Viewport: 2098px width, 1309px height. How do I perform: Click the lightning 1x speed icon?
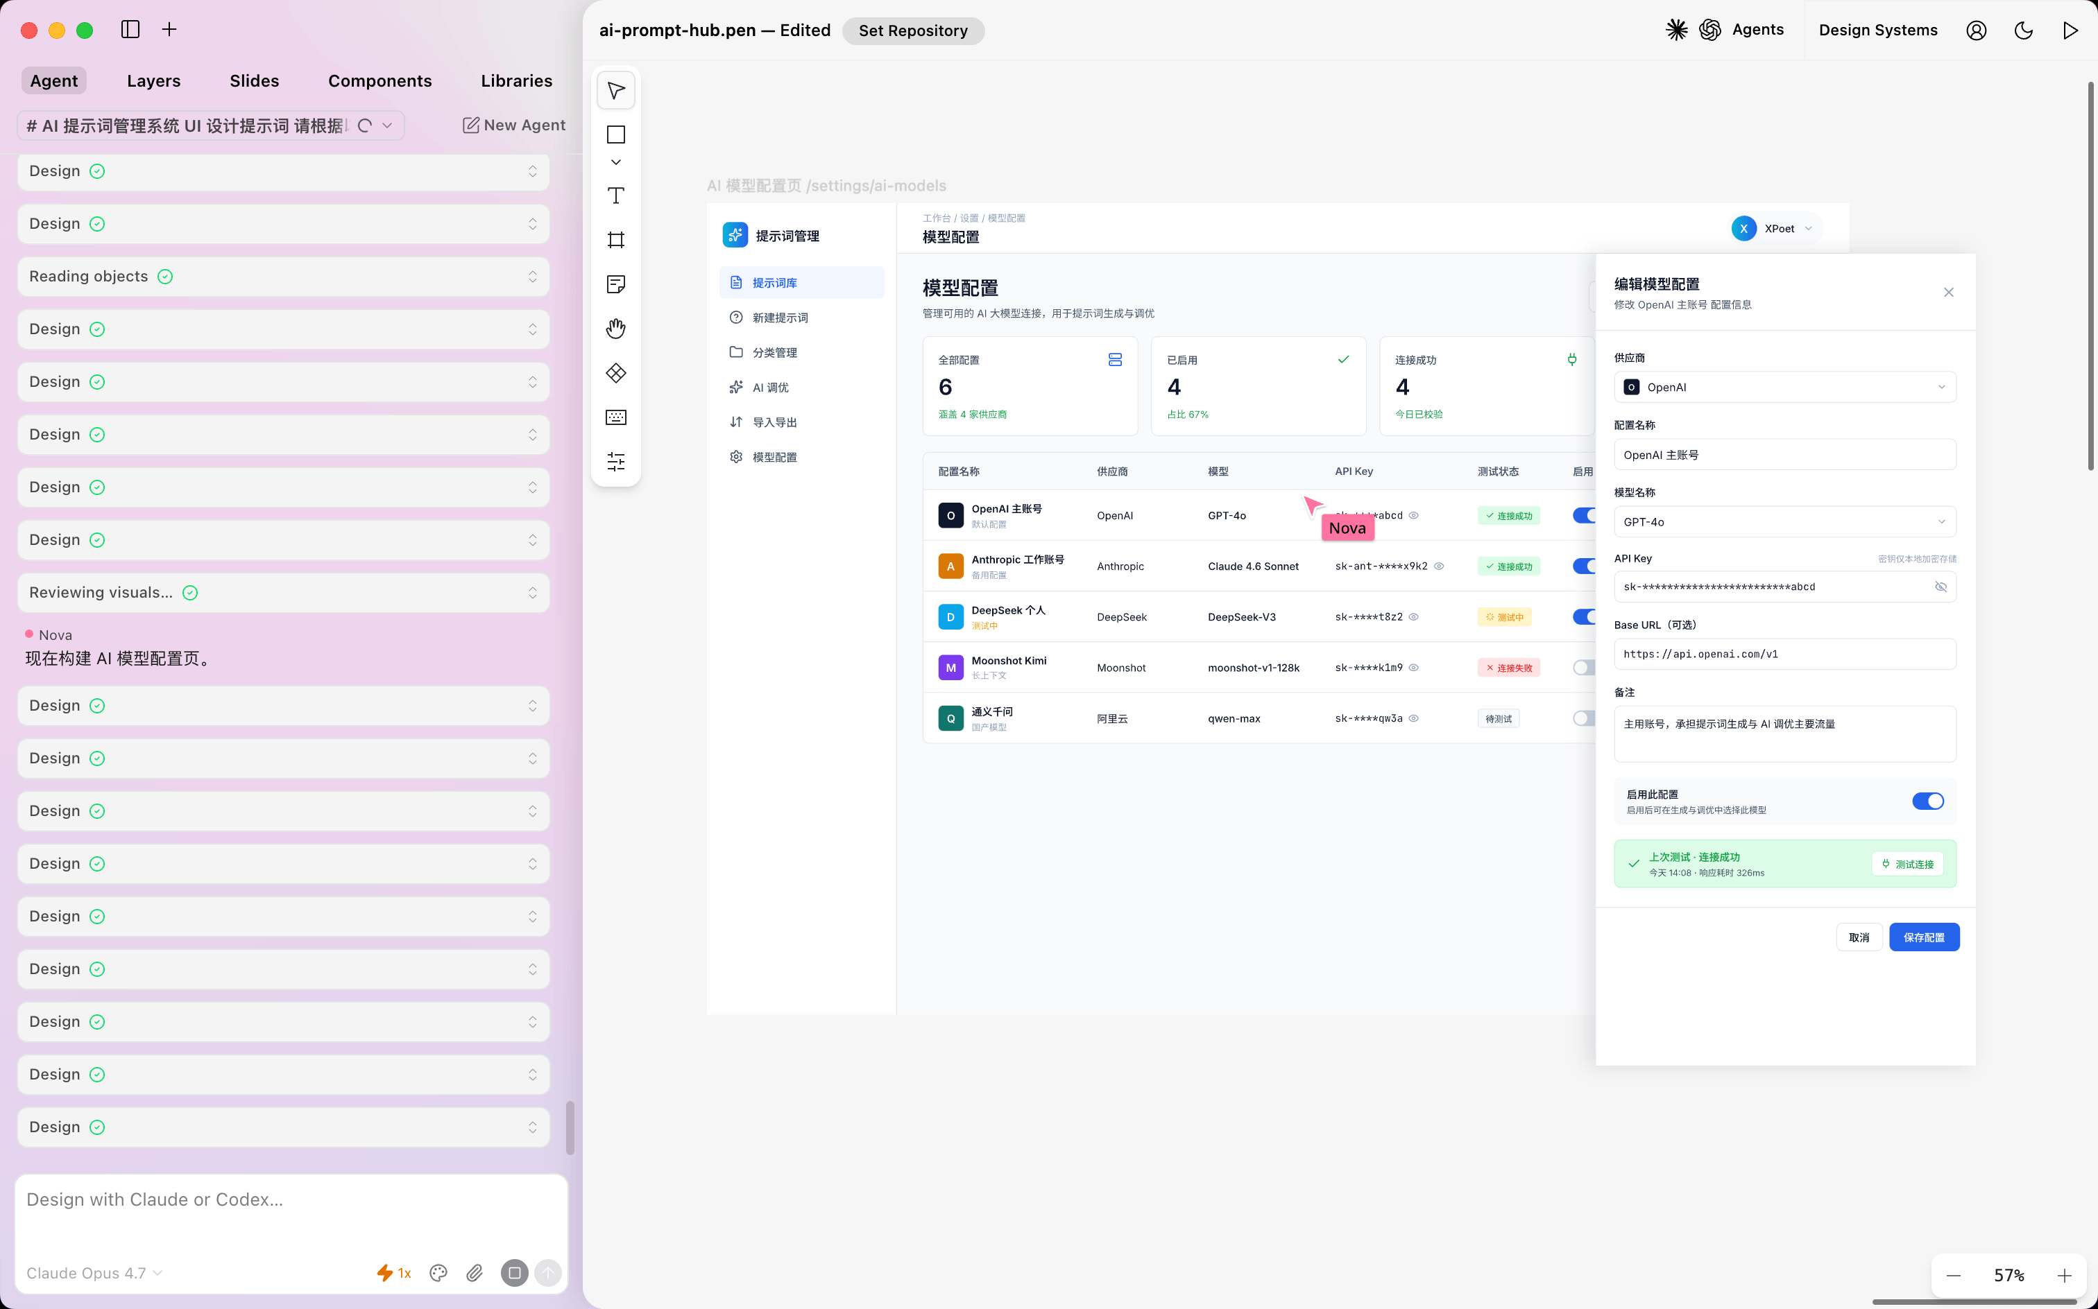pyautogui.click(x=394, y=1273)
